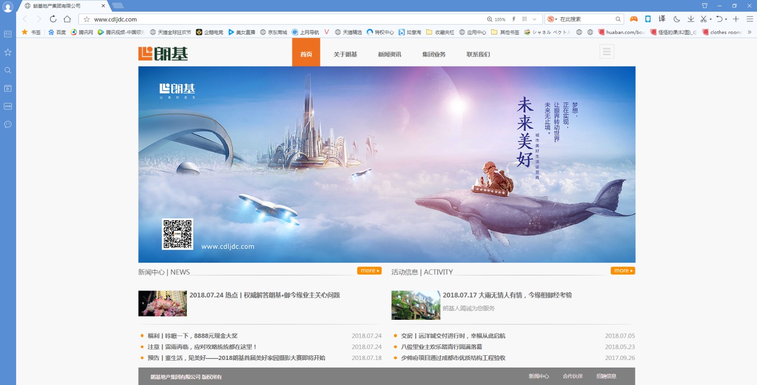Go to the browser home page
Image resolution: width=757 pixels, height=385 pixels.
coord(67,19)
